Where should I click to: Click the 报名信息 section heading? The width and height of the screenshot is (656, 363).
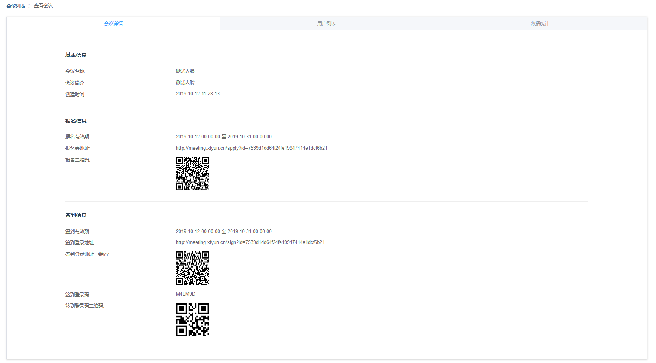pyautogui.click(x=76, y=121)
